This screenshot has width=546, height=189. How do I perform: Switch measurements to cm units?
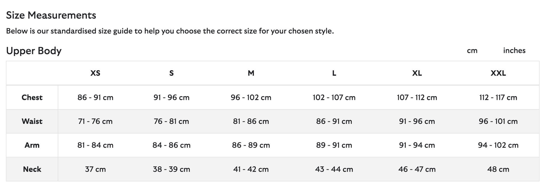coord(472,51)
